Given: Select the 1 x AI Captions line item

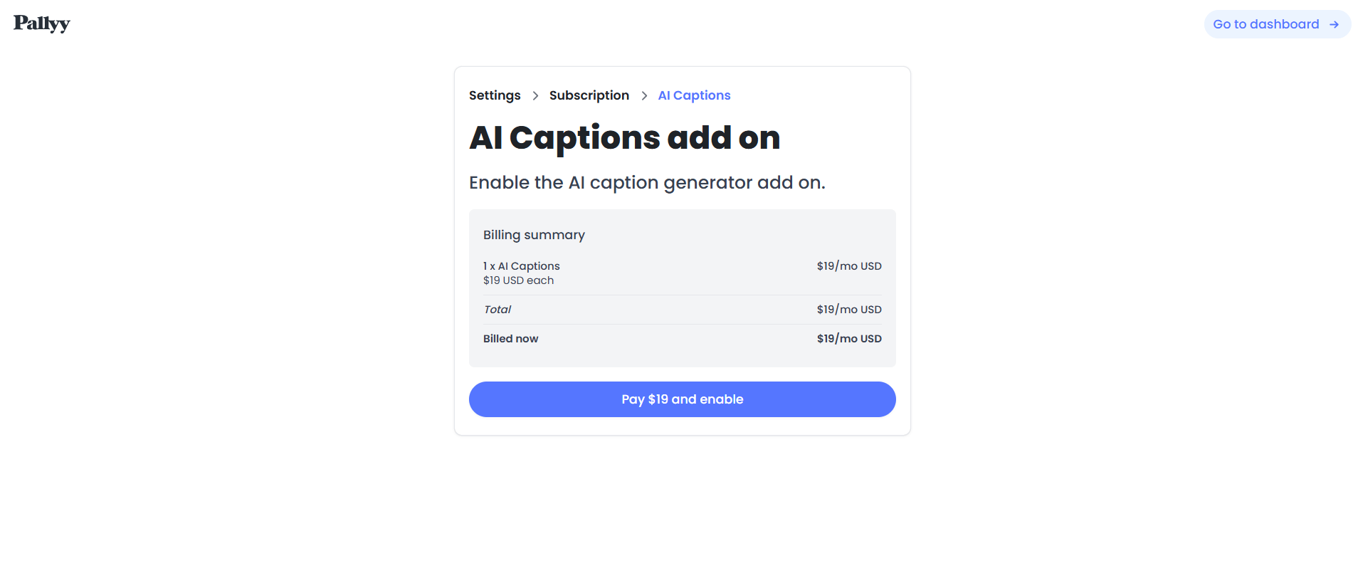Looking at the screenshot, I should pos(522,266).
